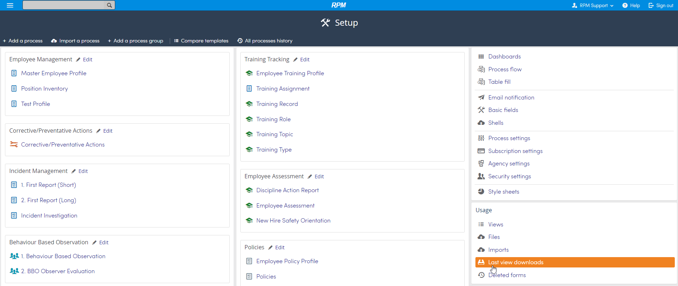The height and width of the screenshot is (286, 678).
Task: Edit the Behaviour Based Observation group
Action: tap(100, 242)
